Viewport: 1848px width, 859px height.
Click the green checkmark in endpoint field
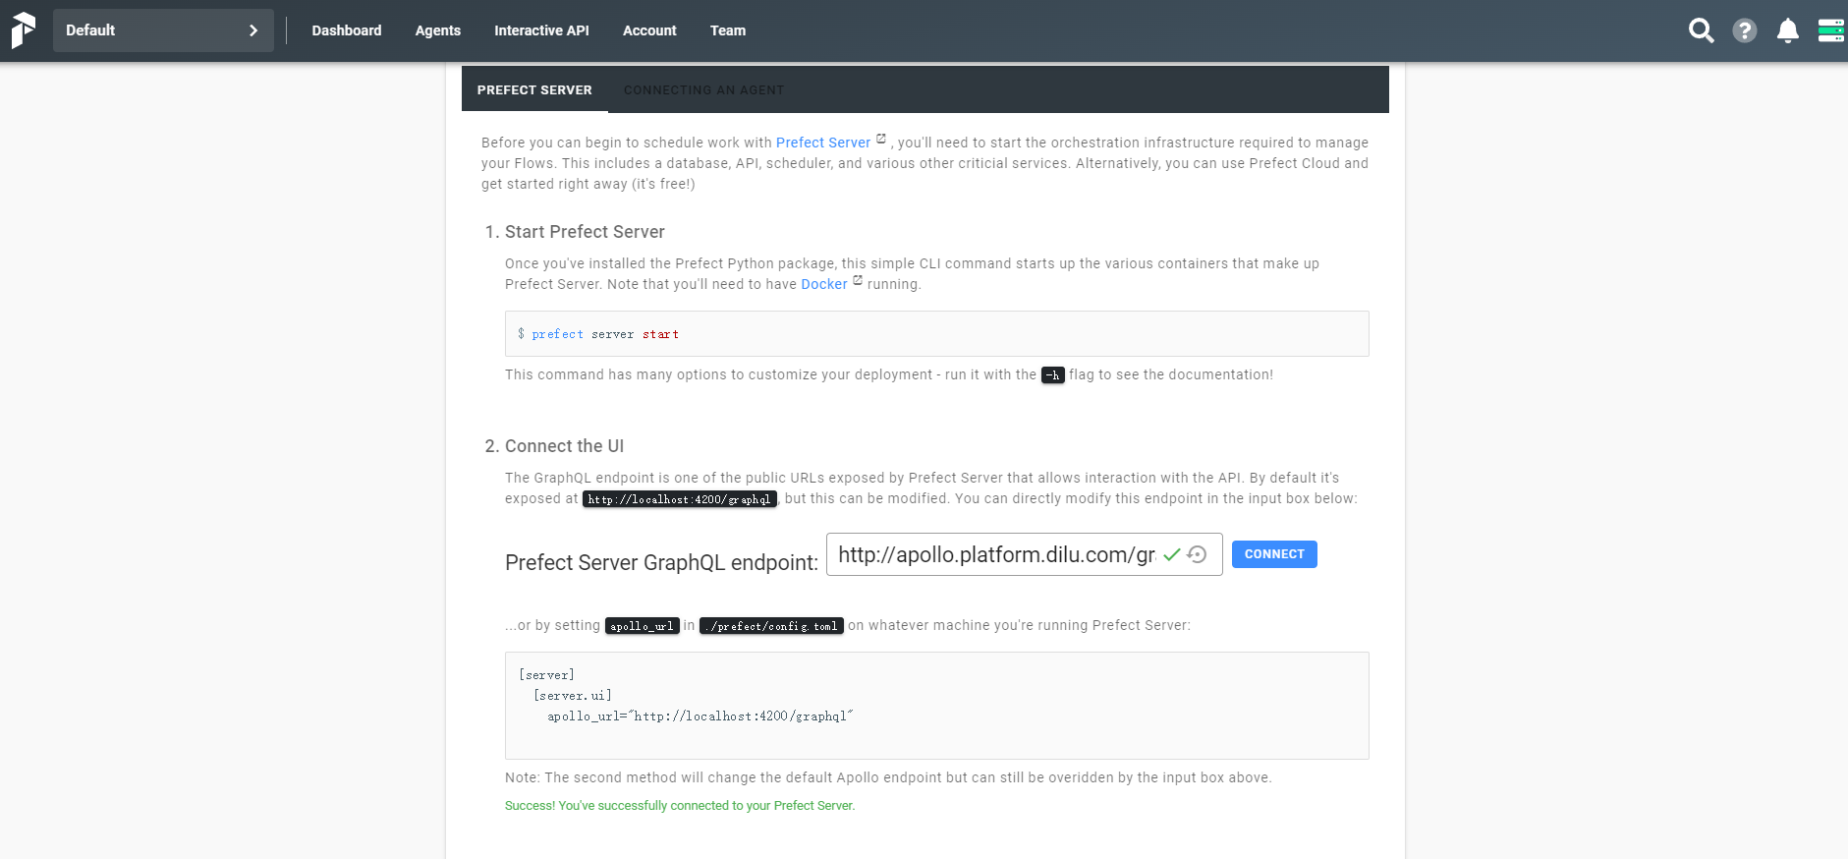(x=1171, y=554)
